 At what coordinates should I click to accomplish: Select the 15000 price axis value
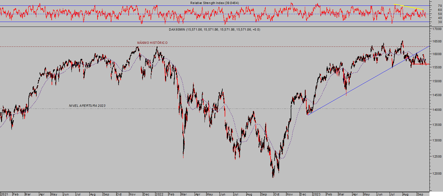[437, 81]
